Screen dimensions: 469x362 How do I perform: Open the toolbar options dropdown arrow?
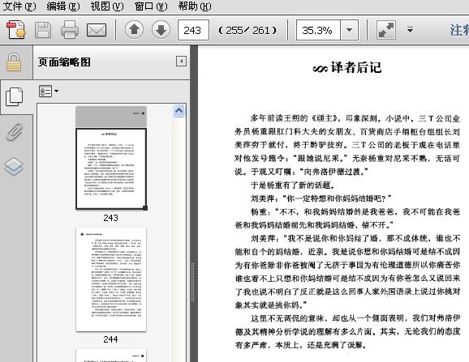(x=410, y=30)
